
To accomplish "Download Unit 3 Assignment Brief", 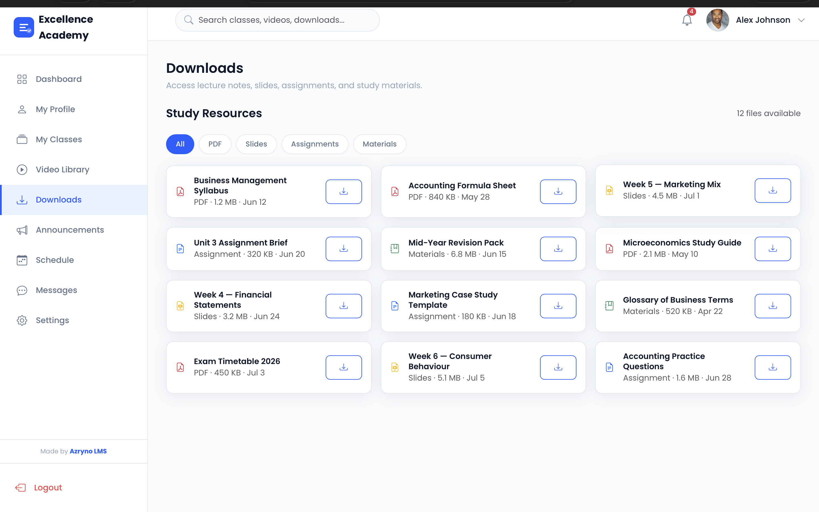I will point(344,249).
